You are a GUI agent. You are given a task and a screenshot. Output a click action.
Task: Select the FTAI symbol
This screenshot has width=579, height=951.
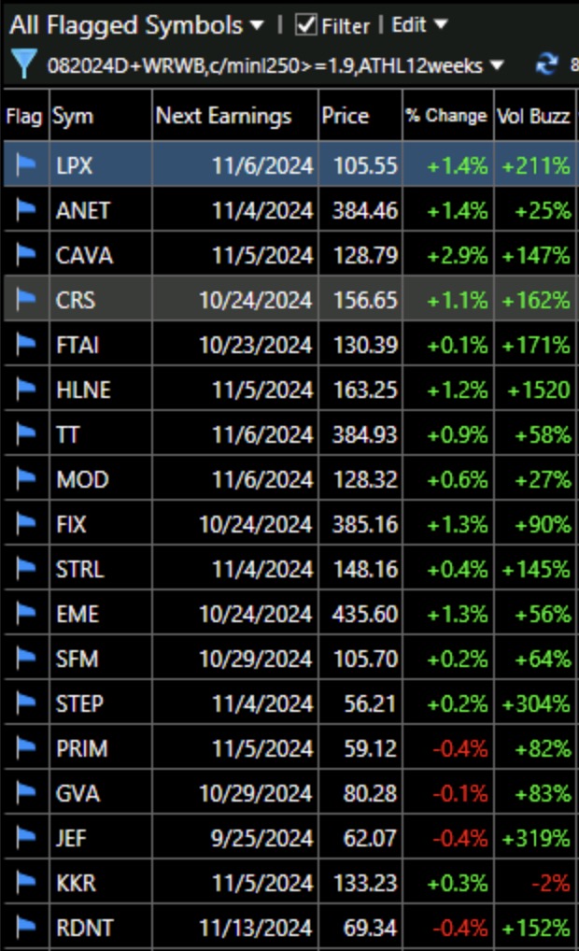tap(78, 345)
